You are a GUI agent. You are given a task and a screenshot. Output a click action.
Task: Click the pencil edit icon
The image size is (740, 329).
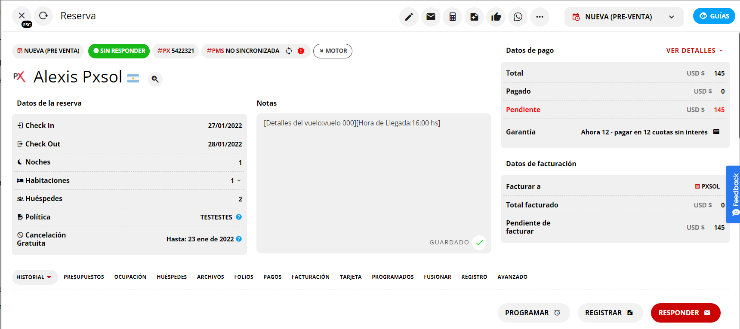point(409,17)
